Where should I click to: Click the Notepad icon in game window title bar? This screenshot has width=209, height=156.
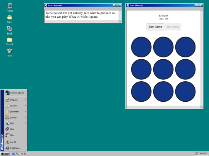128,5
